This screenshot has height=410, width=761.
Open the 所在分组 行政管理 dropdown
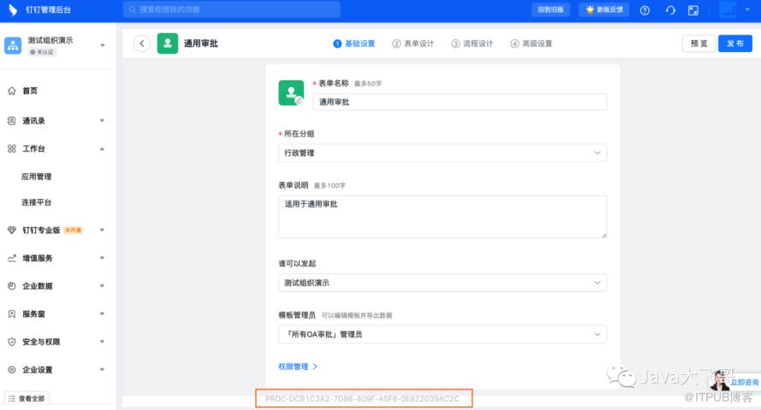point(443,153)
